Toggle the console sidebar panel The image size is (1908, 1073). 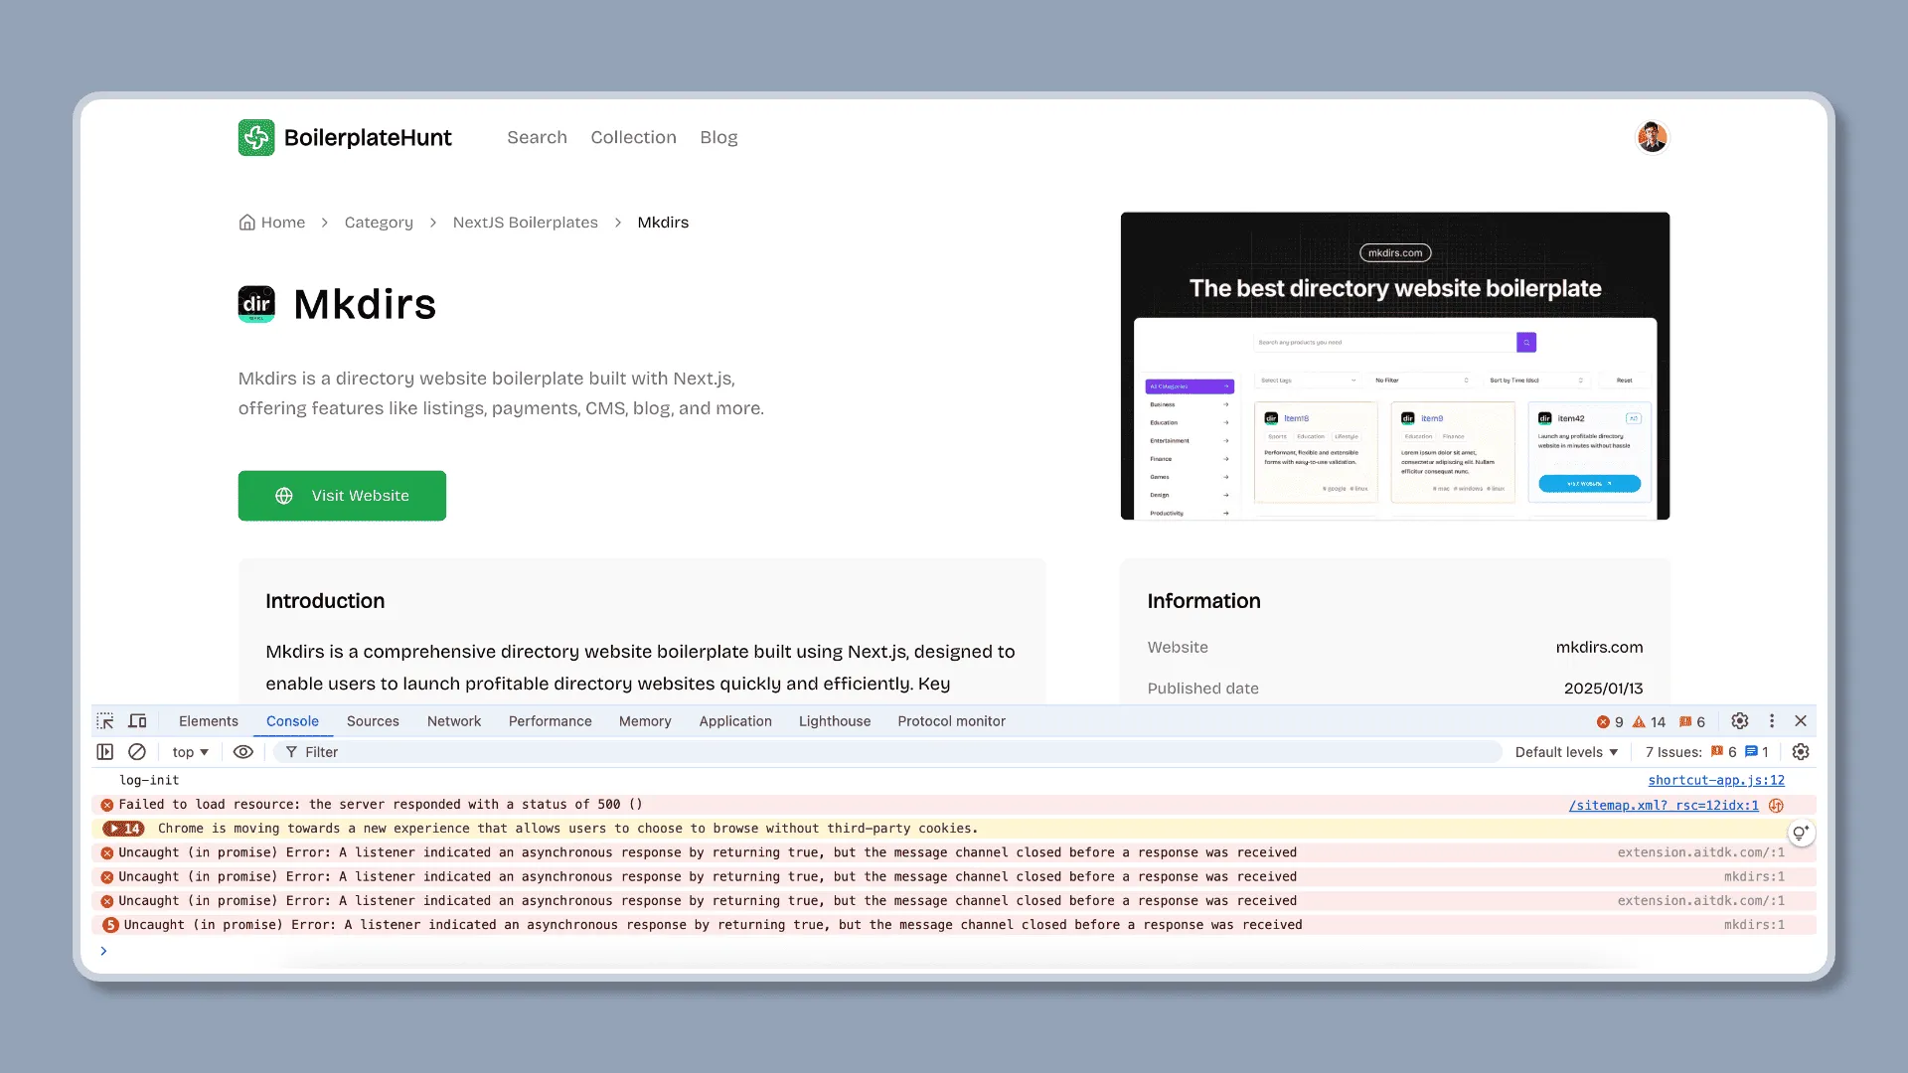pos(105,752)
